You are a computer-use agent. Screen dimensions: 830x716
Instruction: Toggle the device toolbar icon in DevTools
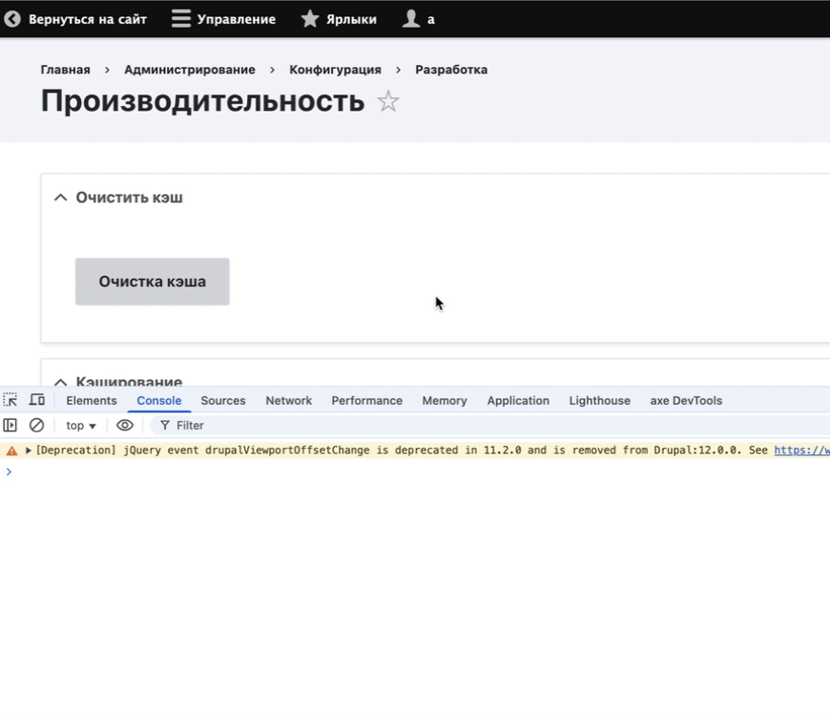point(36,400)
